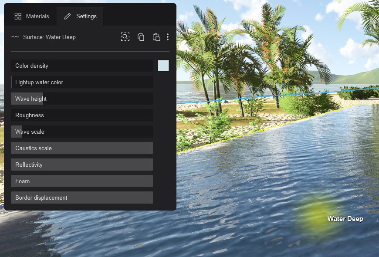The height and width of the screenshot is (257, 379).
Task: Open the Settings tab
Action: [80, 16]
